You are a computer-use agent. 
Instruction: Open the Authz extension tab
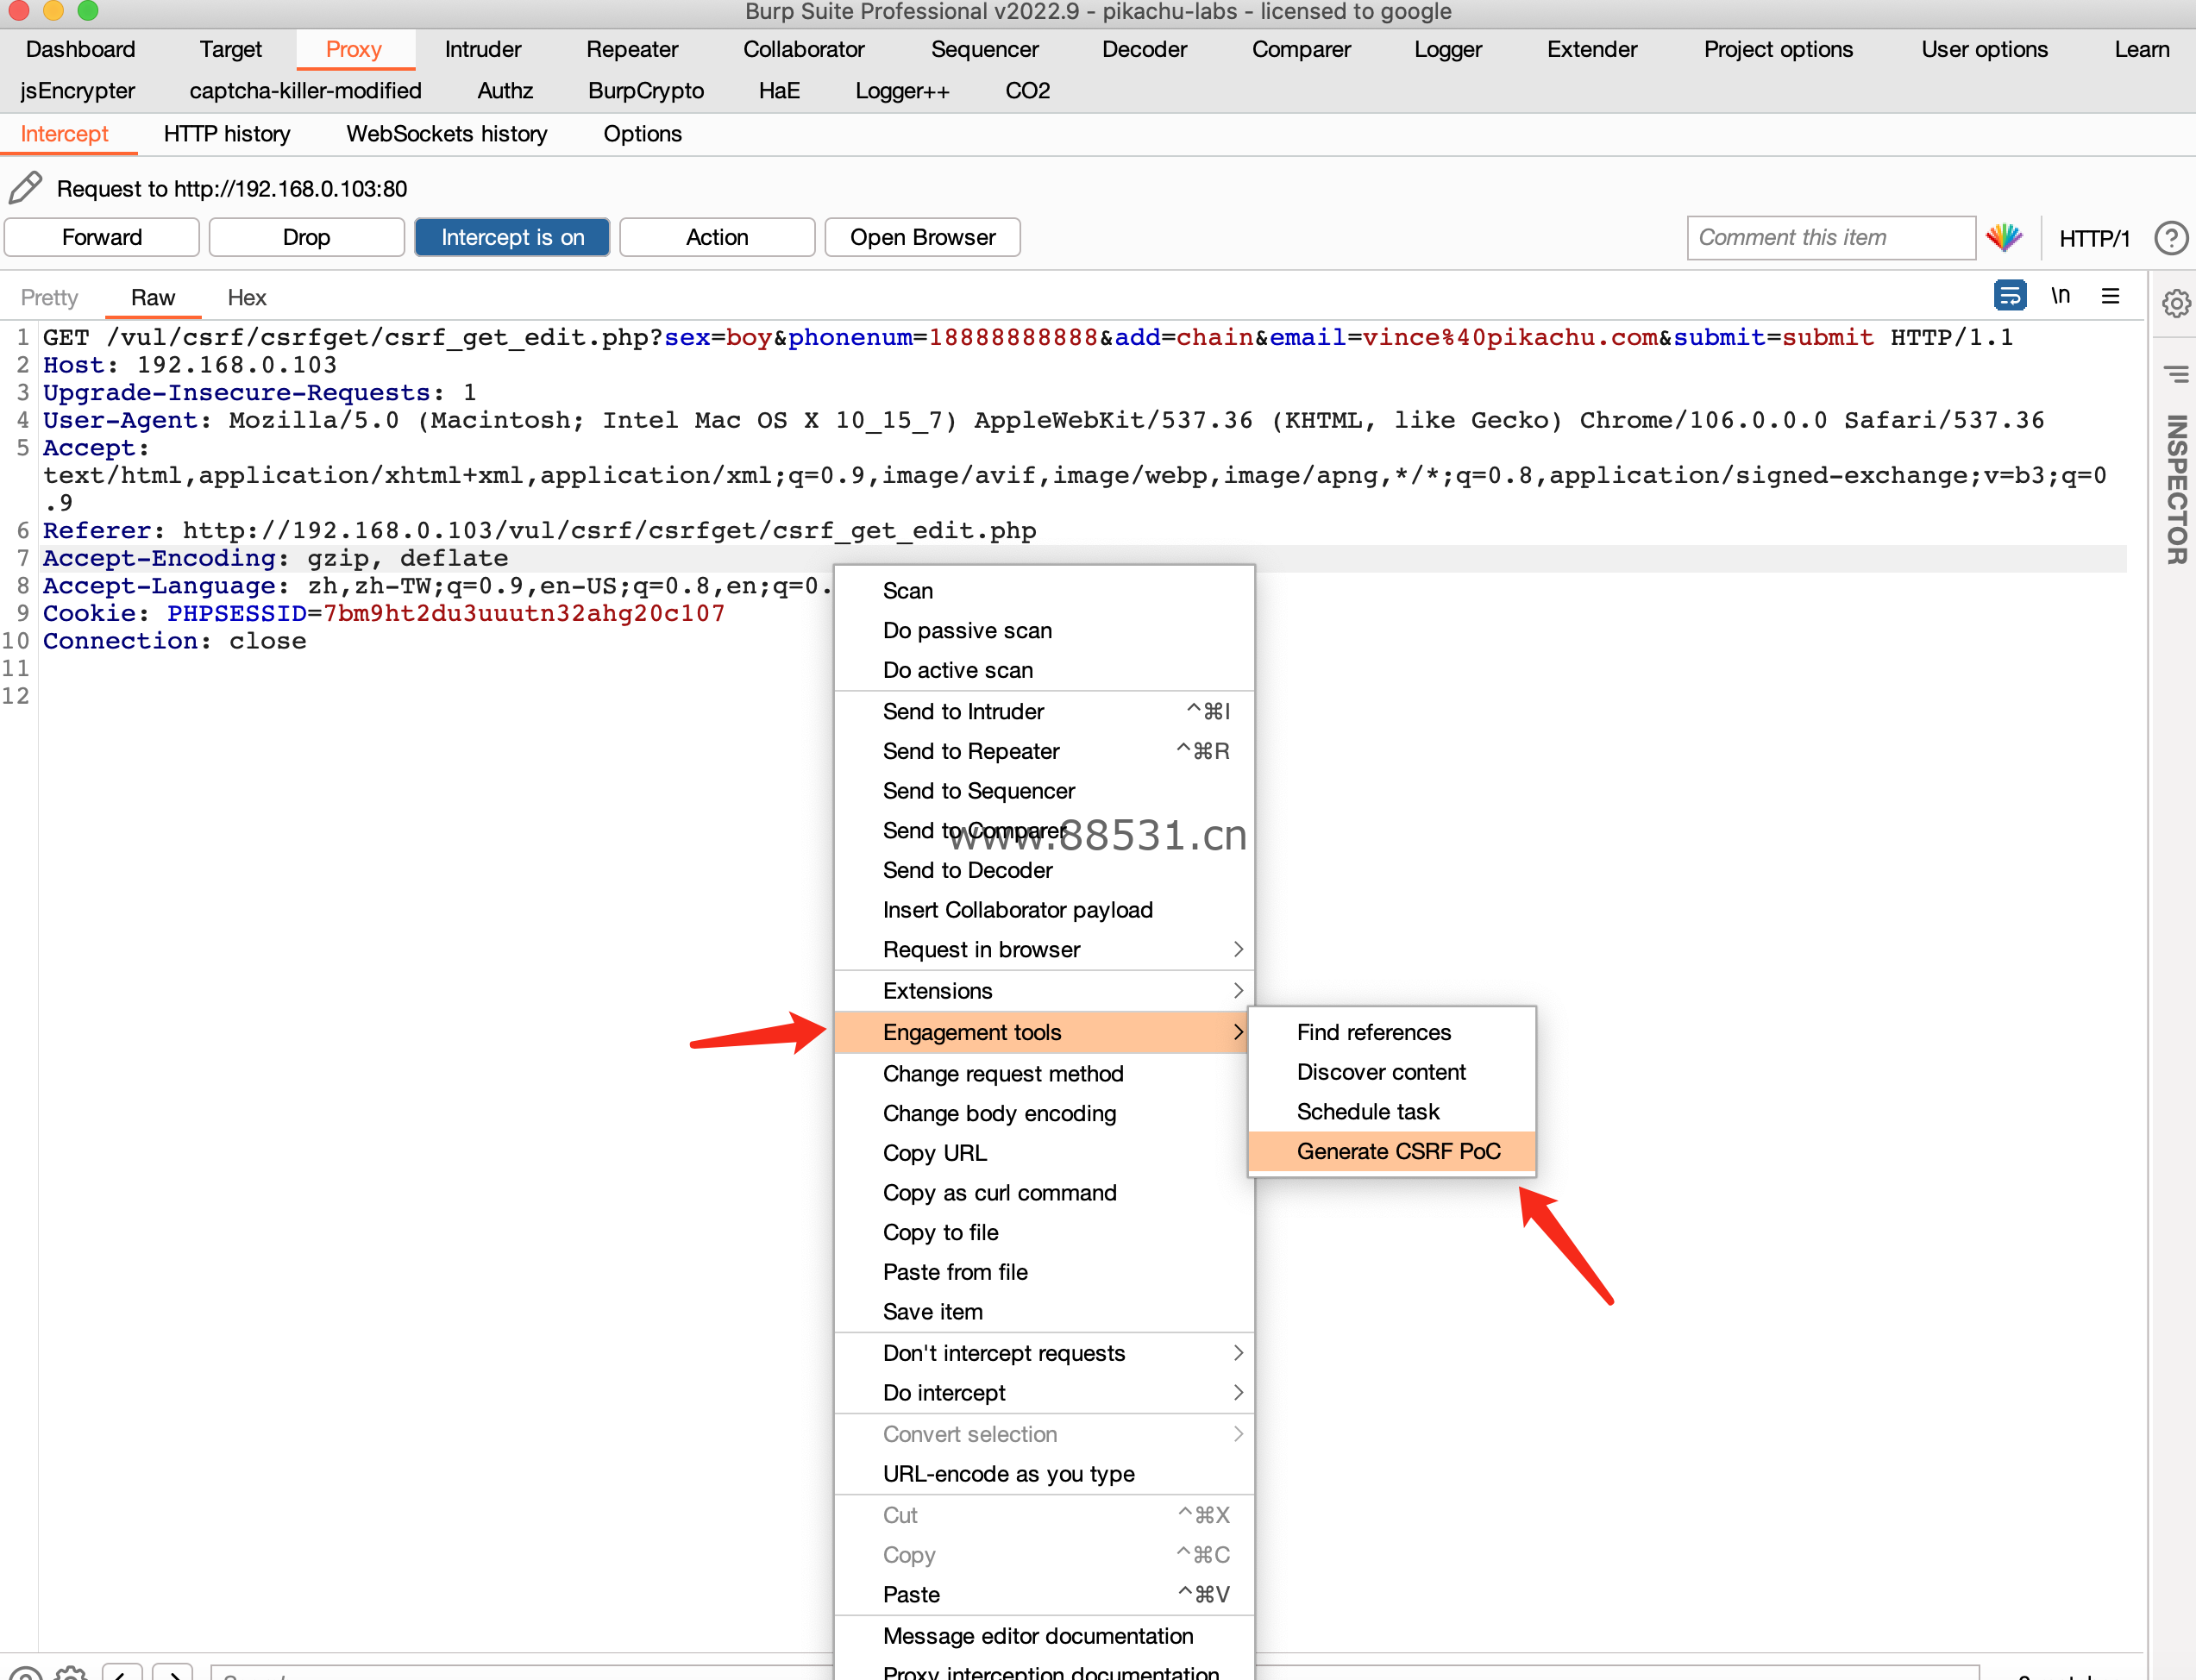(505, 90)
